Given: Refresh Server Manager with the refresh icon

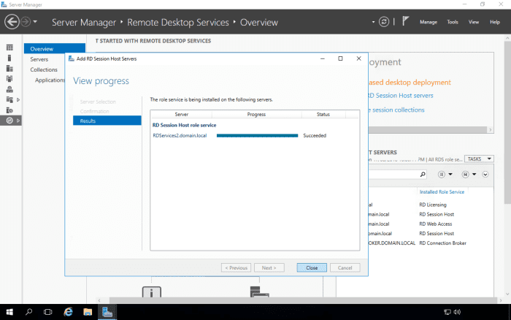Looking at the screenshot, I should [384, 22].
